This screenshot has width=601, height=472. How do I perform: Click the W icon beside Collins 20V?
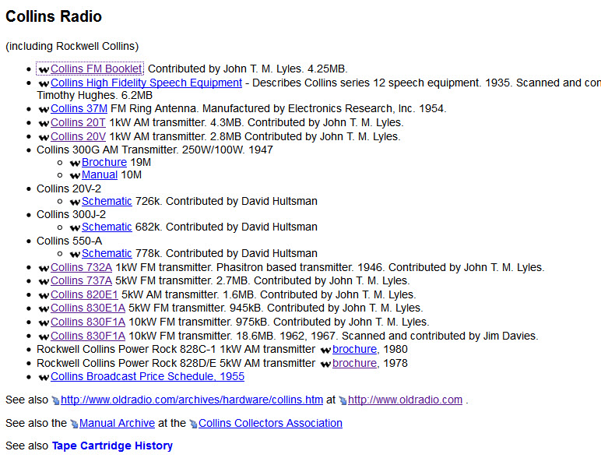point(44,137)
